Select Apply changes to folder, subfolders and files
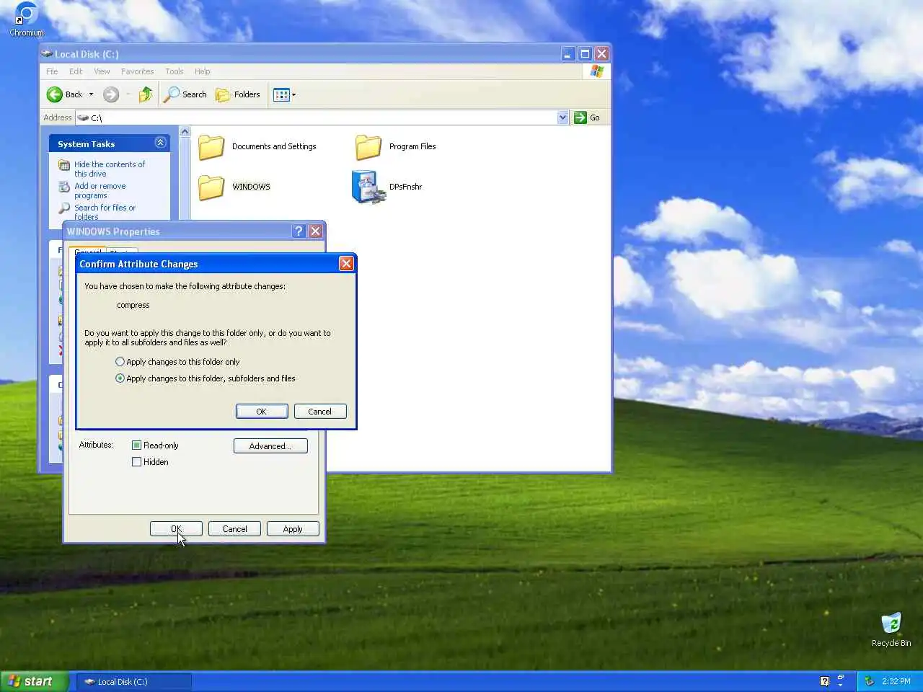 [x=206, y=378]
